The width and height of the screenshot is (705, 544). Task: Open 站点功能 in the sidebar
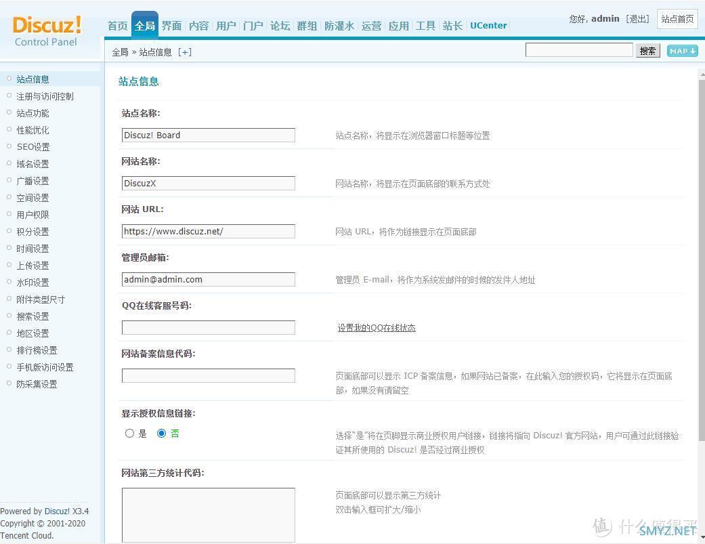point(33,113)
